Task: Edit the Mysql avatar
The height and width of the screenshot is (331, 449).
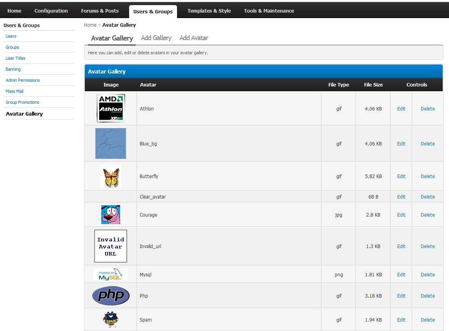Action: [x=401, y=275]
